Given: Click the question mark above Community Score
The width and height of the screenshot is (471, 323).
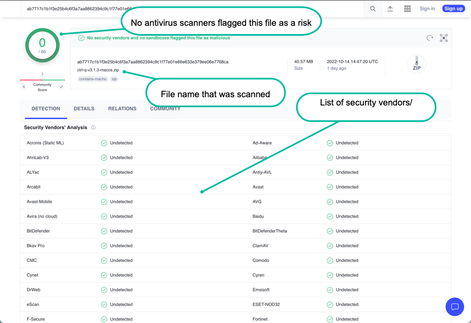Looking at the screenshot, I should pyautogui.click(x=42, y=74).
